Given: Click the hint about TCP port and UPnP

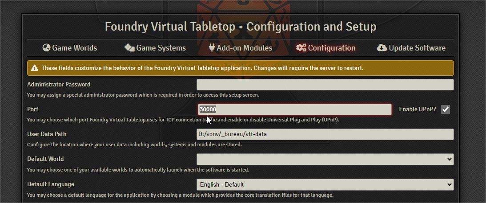Looking at the screenshot, I should (183, 120).
